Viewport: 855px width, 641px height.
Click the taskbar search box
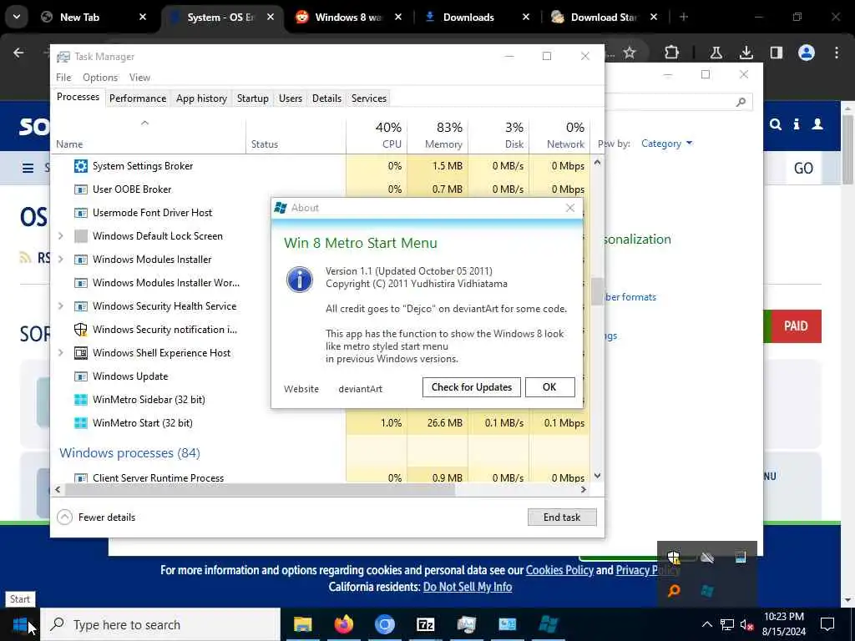pyautogui.click(x=161, y=624)
